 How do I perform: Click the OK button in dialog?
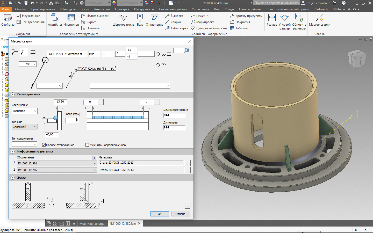[x=160, y=214]
